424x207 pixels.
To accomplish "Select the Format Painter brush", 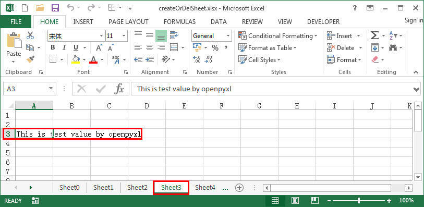I will 30,59.
